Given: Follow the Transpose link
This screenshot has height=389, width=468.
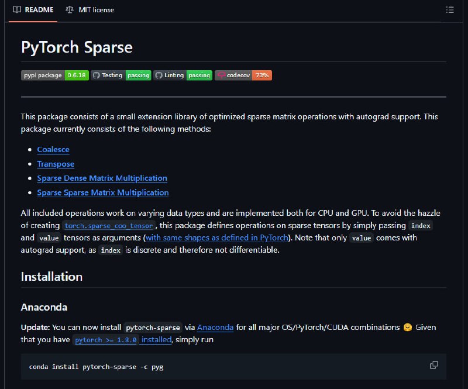Looking at the screenshot, I should pos(56,164).
